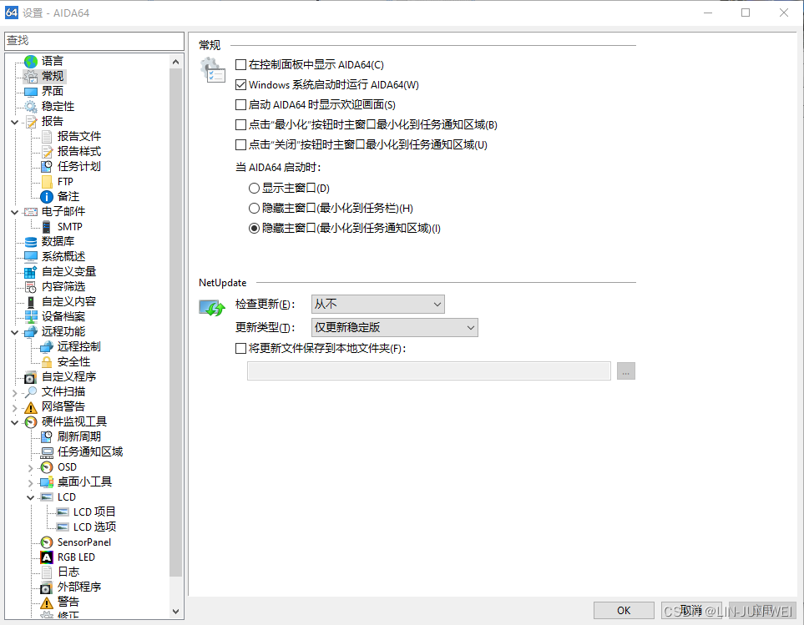The width and height of the screenshot is (804, 625).
Task: Open the 警告 settings page
Action: coord(68,602)
